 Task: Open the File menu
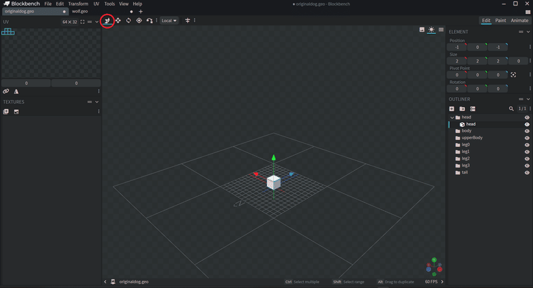point(48,4)
